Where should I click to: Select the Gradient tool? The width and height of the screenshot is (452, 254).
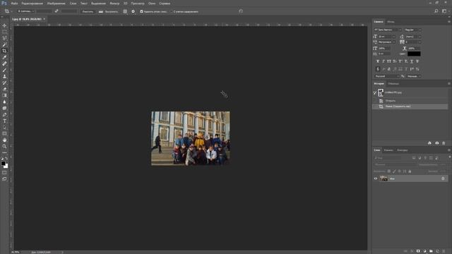[4, 95]
